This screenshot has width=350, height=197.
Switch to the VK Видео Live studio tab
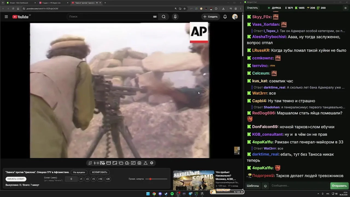(x=54, y=3)
